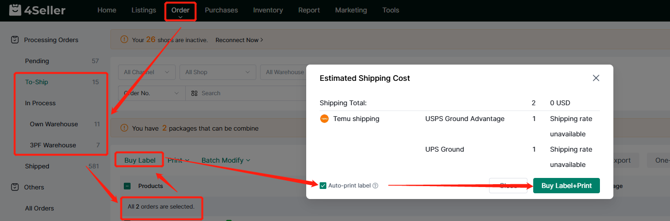Uncheck the Auto-print label checkbox
The image size is (670, 221).
coord(323,186)
